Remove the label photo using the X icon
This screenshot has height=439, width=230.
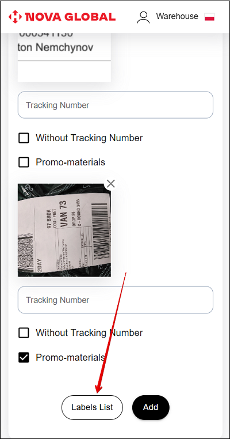pos(111,184)
